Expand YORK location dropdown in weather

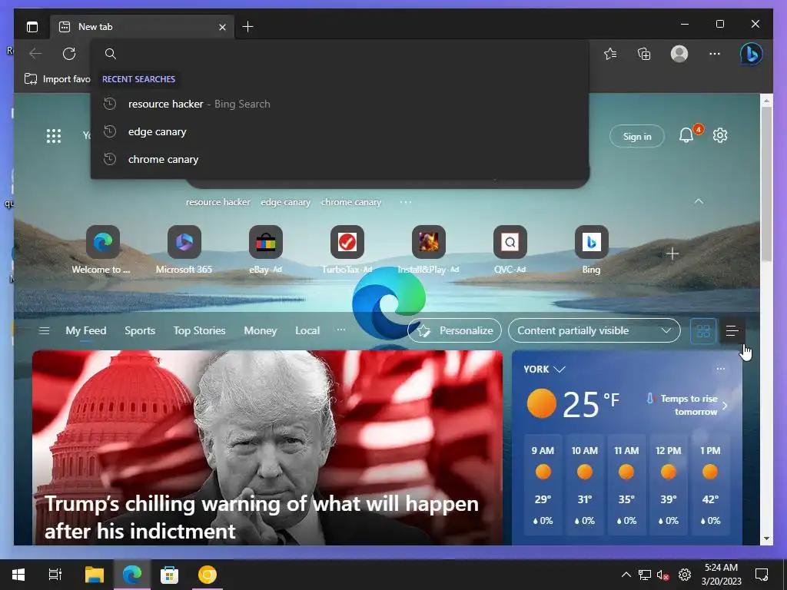tap(544, 370)
